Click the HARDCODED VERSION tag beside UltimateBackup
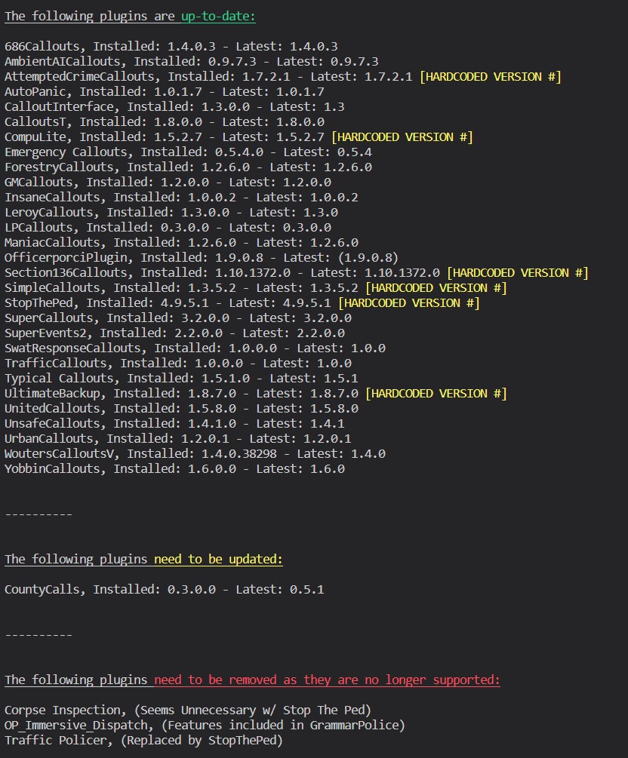The image size is (628, 758). tap(436, 393)
